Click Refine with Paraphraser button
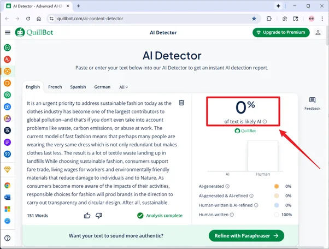Image resolution: width=329 pixels, height=249 pixels. 246,236
